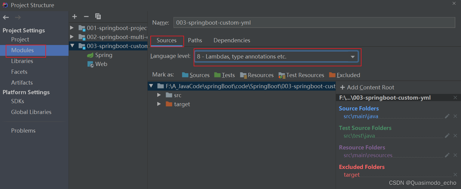Add a new module with plus icon
The image size is (461, 189).
75,16
